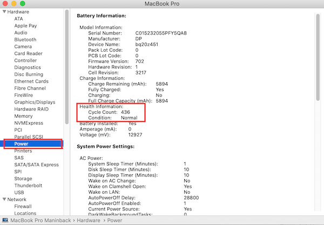Select the Network category label

[17, 200]
